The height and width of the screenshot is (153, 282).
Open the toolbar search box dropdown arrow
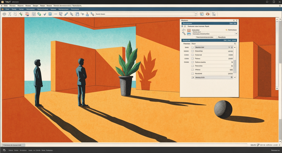pos(196,14)
